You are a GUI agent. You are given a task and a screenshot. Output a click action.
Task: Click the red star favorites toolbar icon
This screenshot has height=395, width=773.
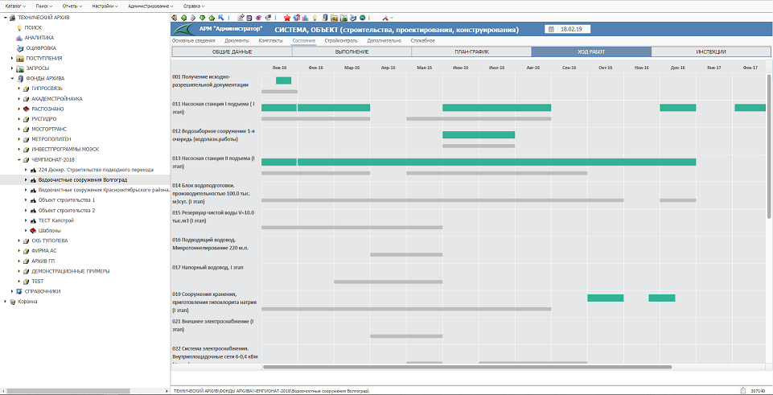coord(287,17)
